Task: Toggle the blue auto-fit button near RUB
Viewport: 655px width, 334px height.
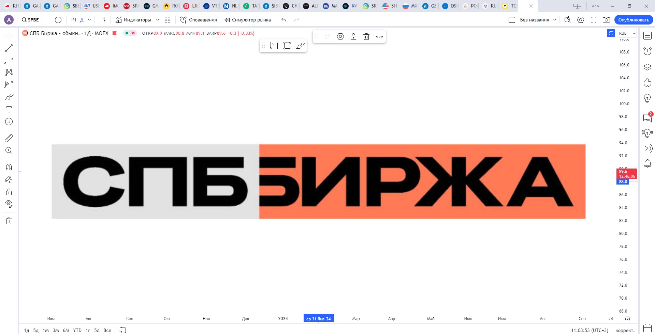Action: pyautogui.click(x=611, y=33)
